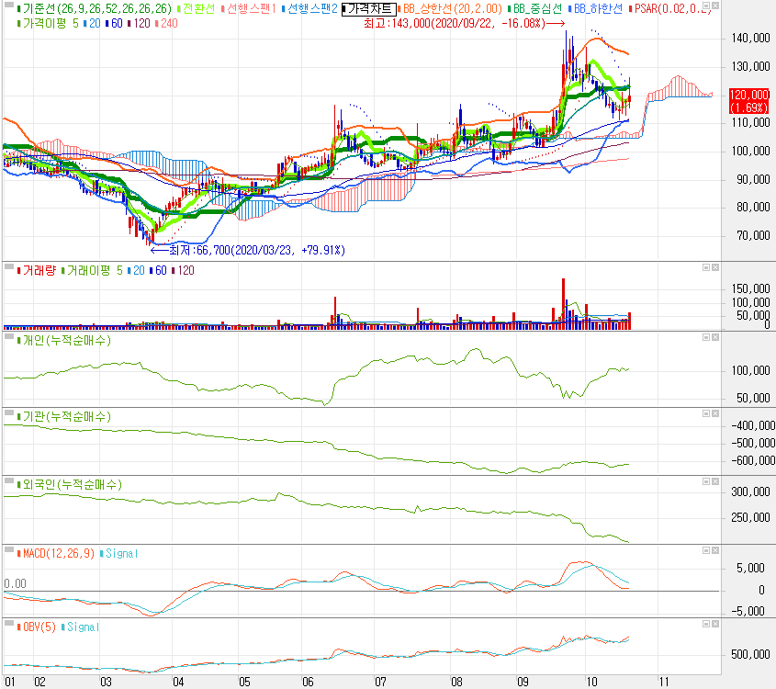Close the OBV indicator panel
The height and width of the screenshot is (689, 776).
click(715, 624)
